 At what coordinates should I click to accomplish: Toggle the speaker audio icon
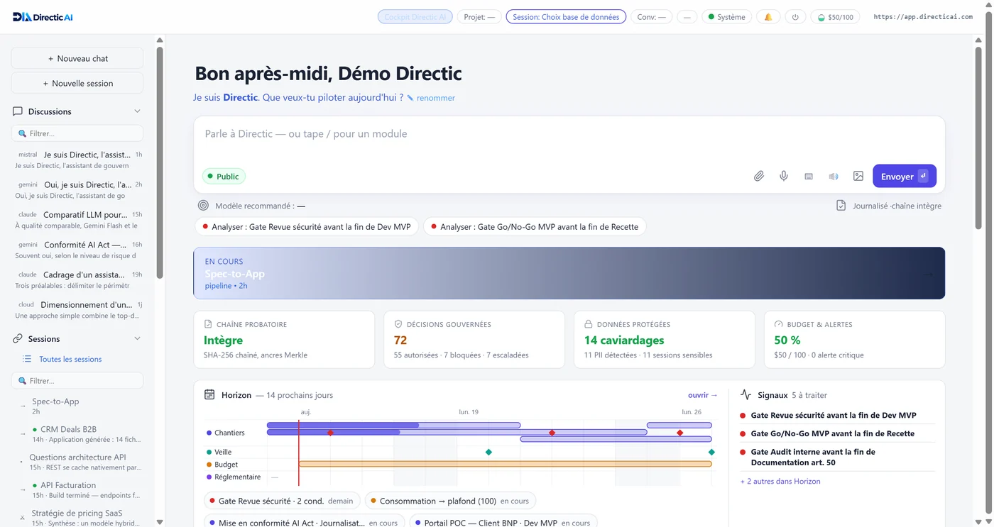834,176
